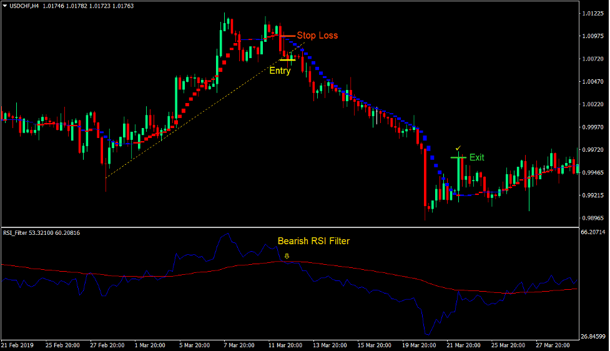The width and height of the screenshot is (610, 351).
Task: Click the 13 Mar 20:00 time label
Action: 330,345
